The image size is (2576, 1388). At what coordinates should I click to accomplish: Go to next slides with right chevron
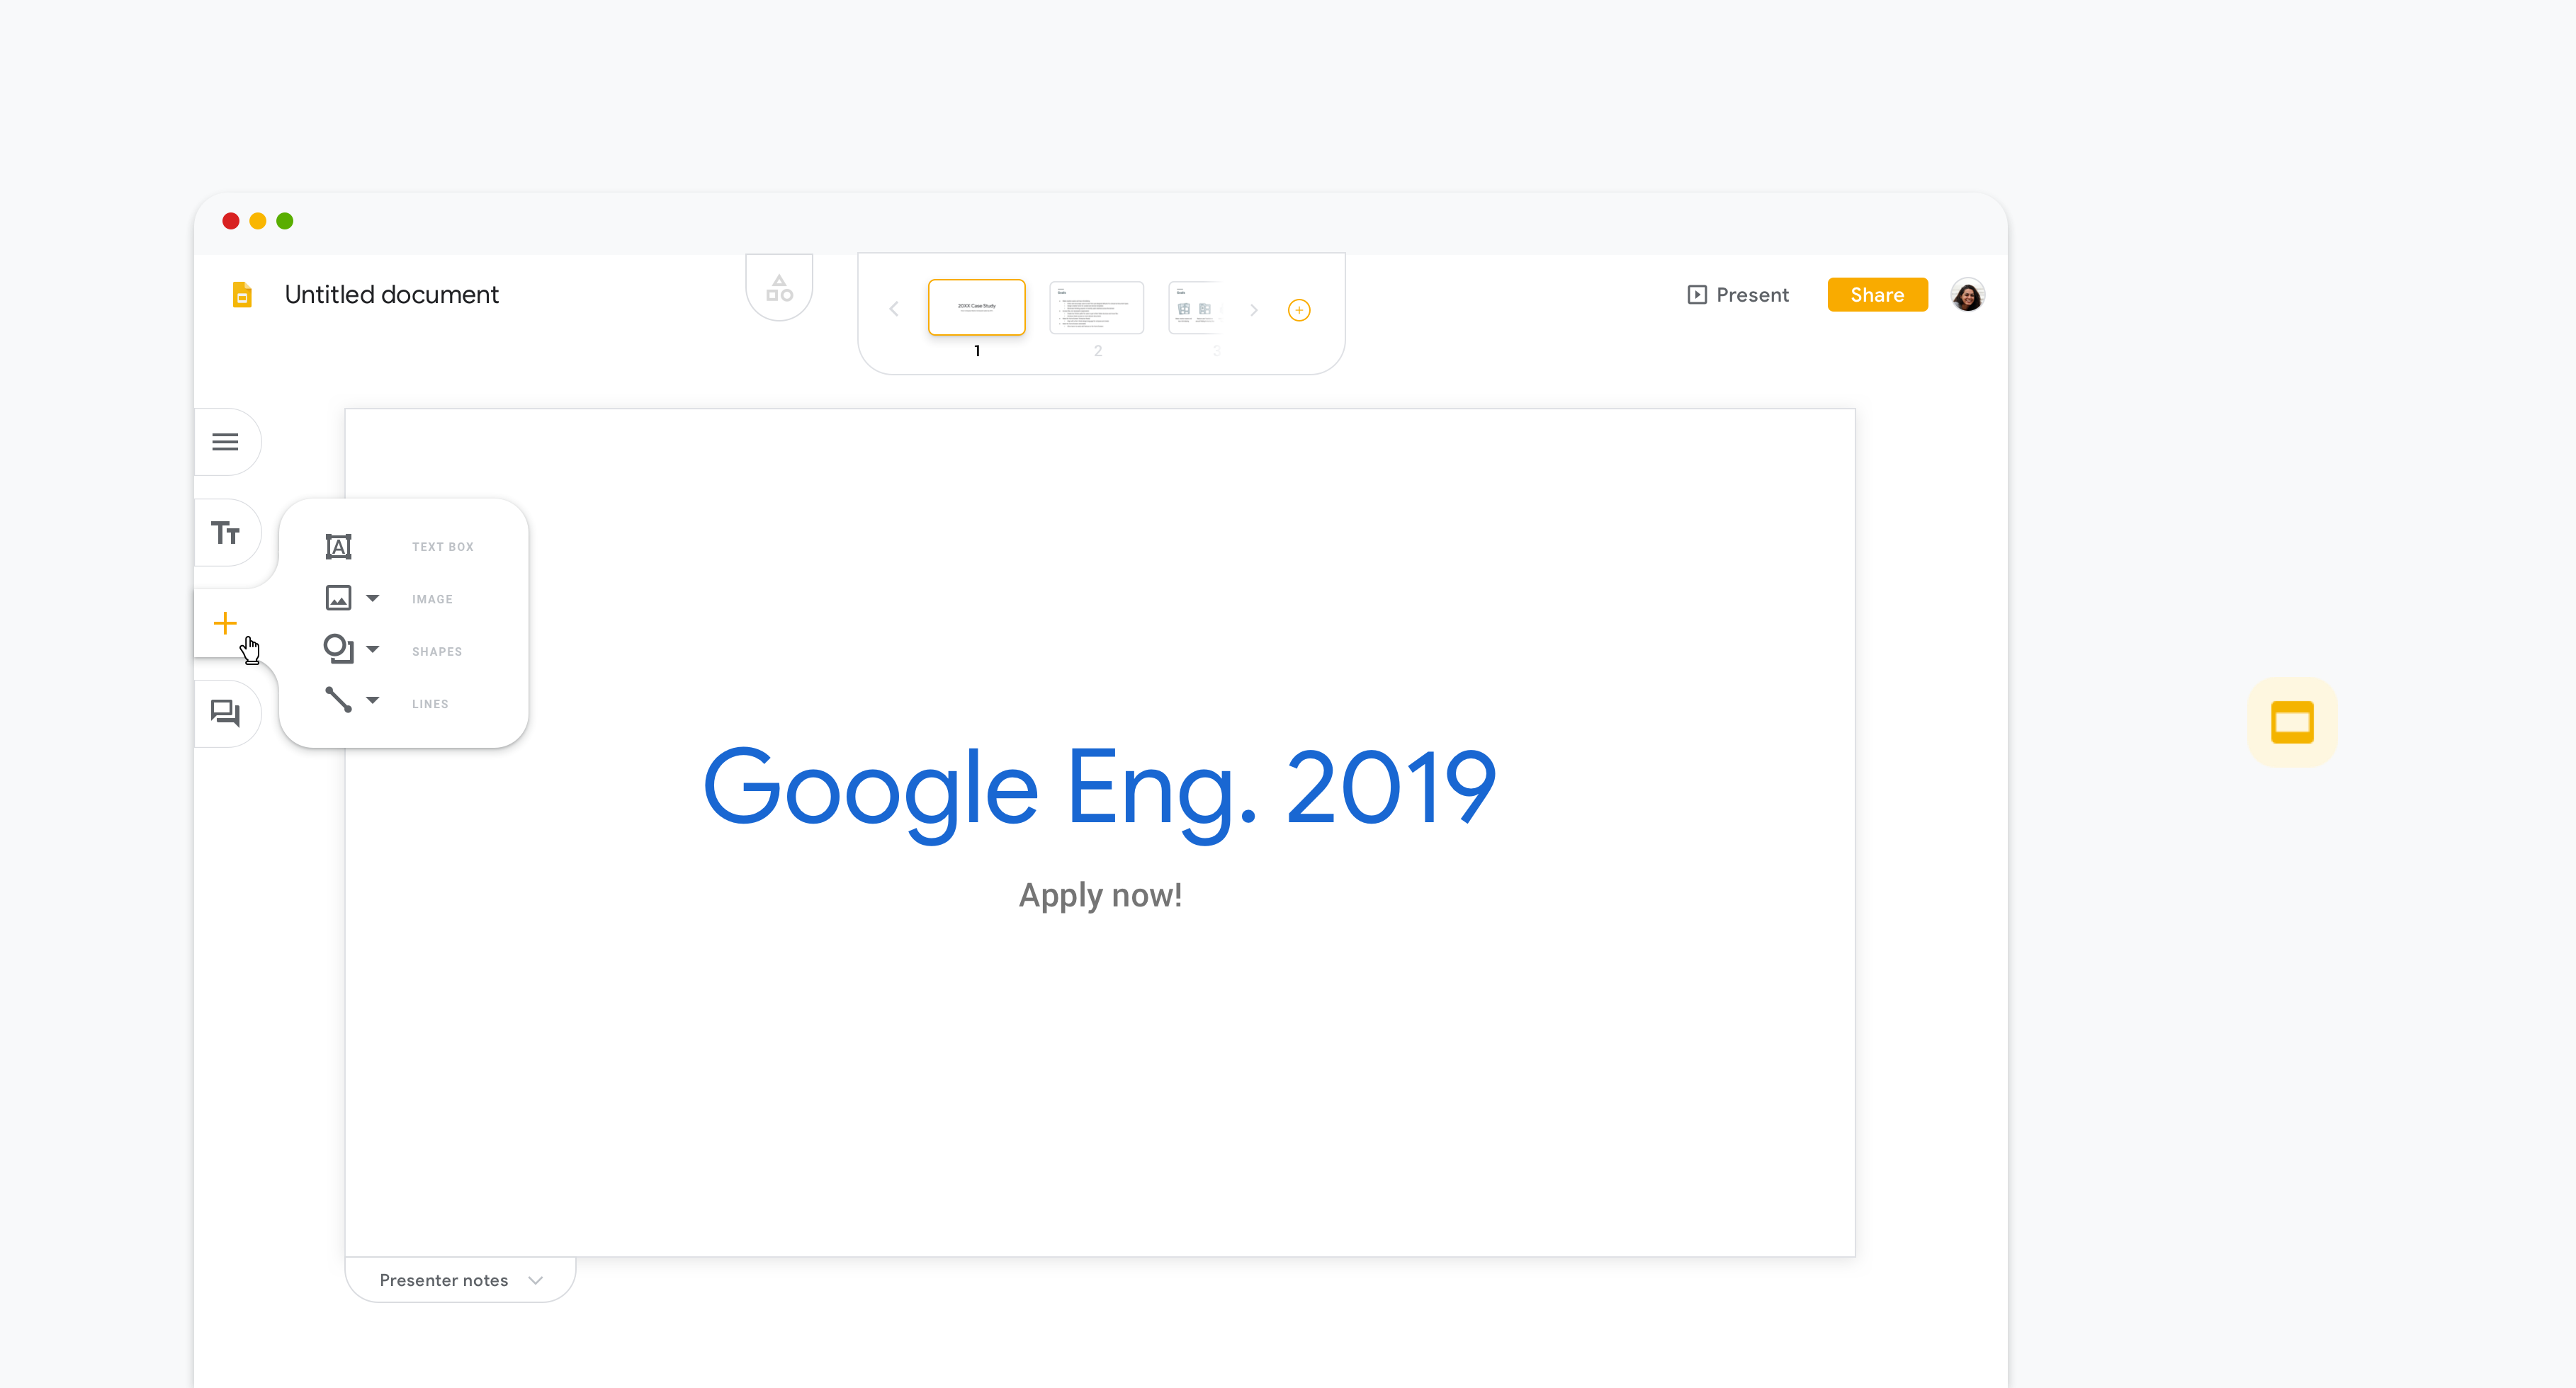tap(1253, 309)
